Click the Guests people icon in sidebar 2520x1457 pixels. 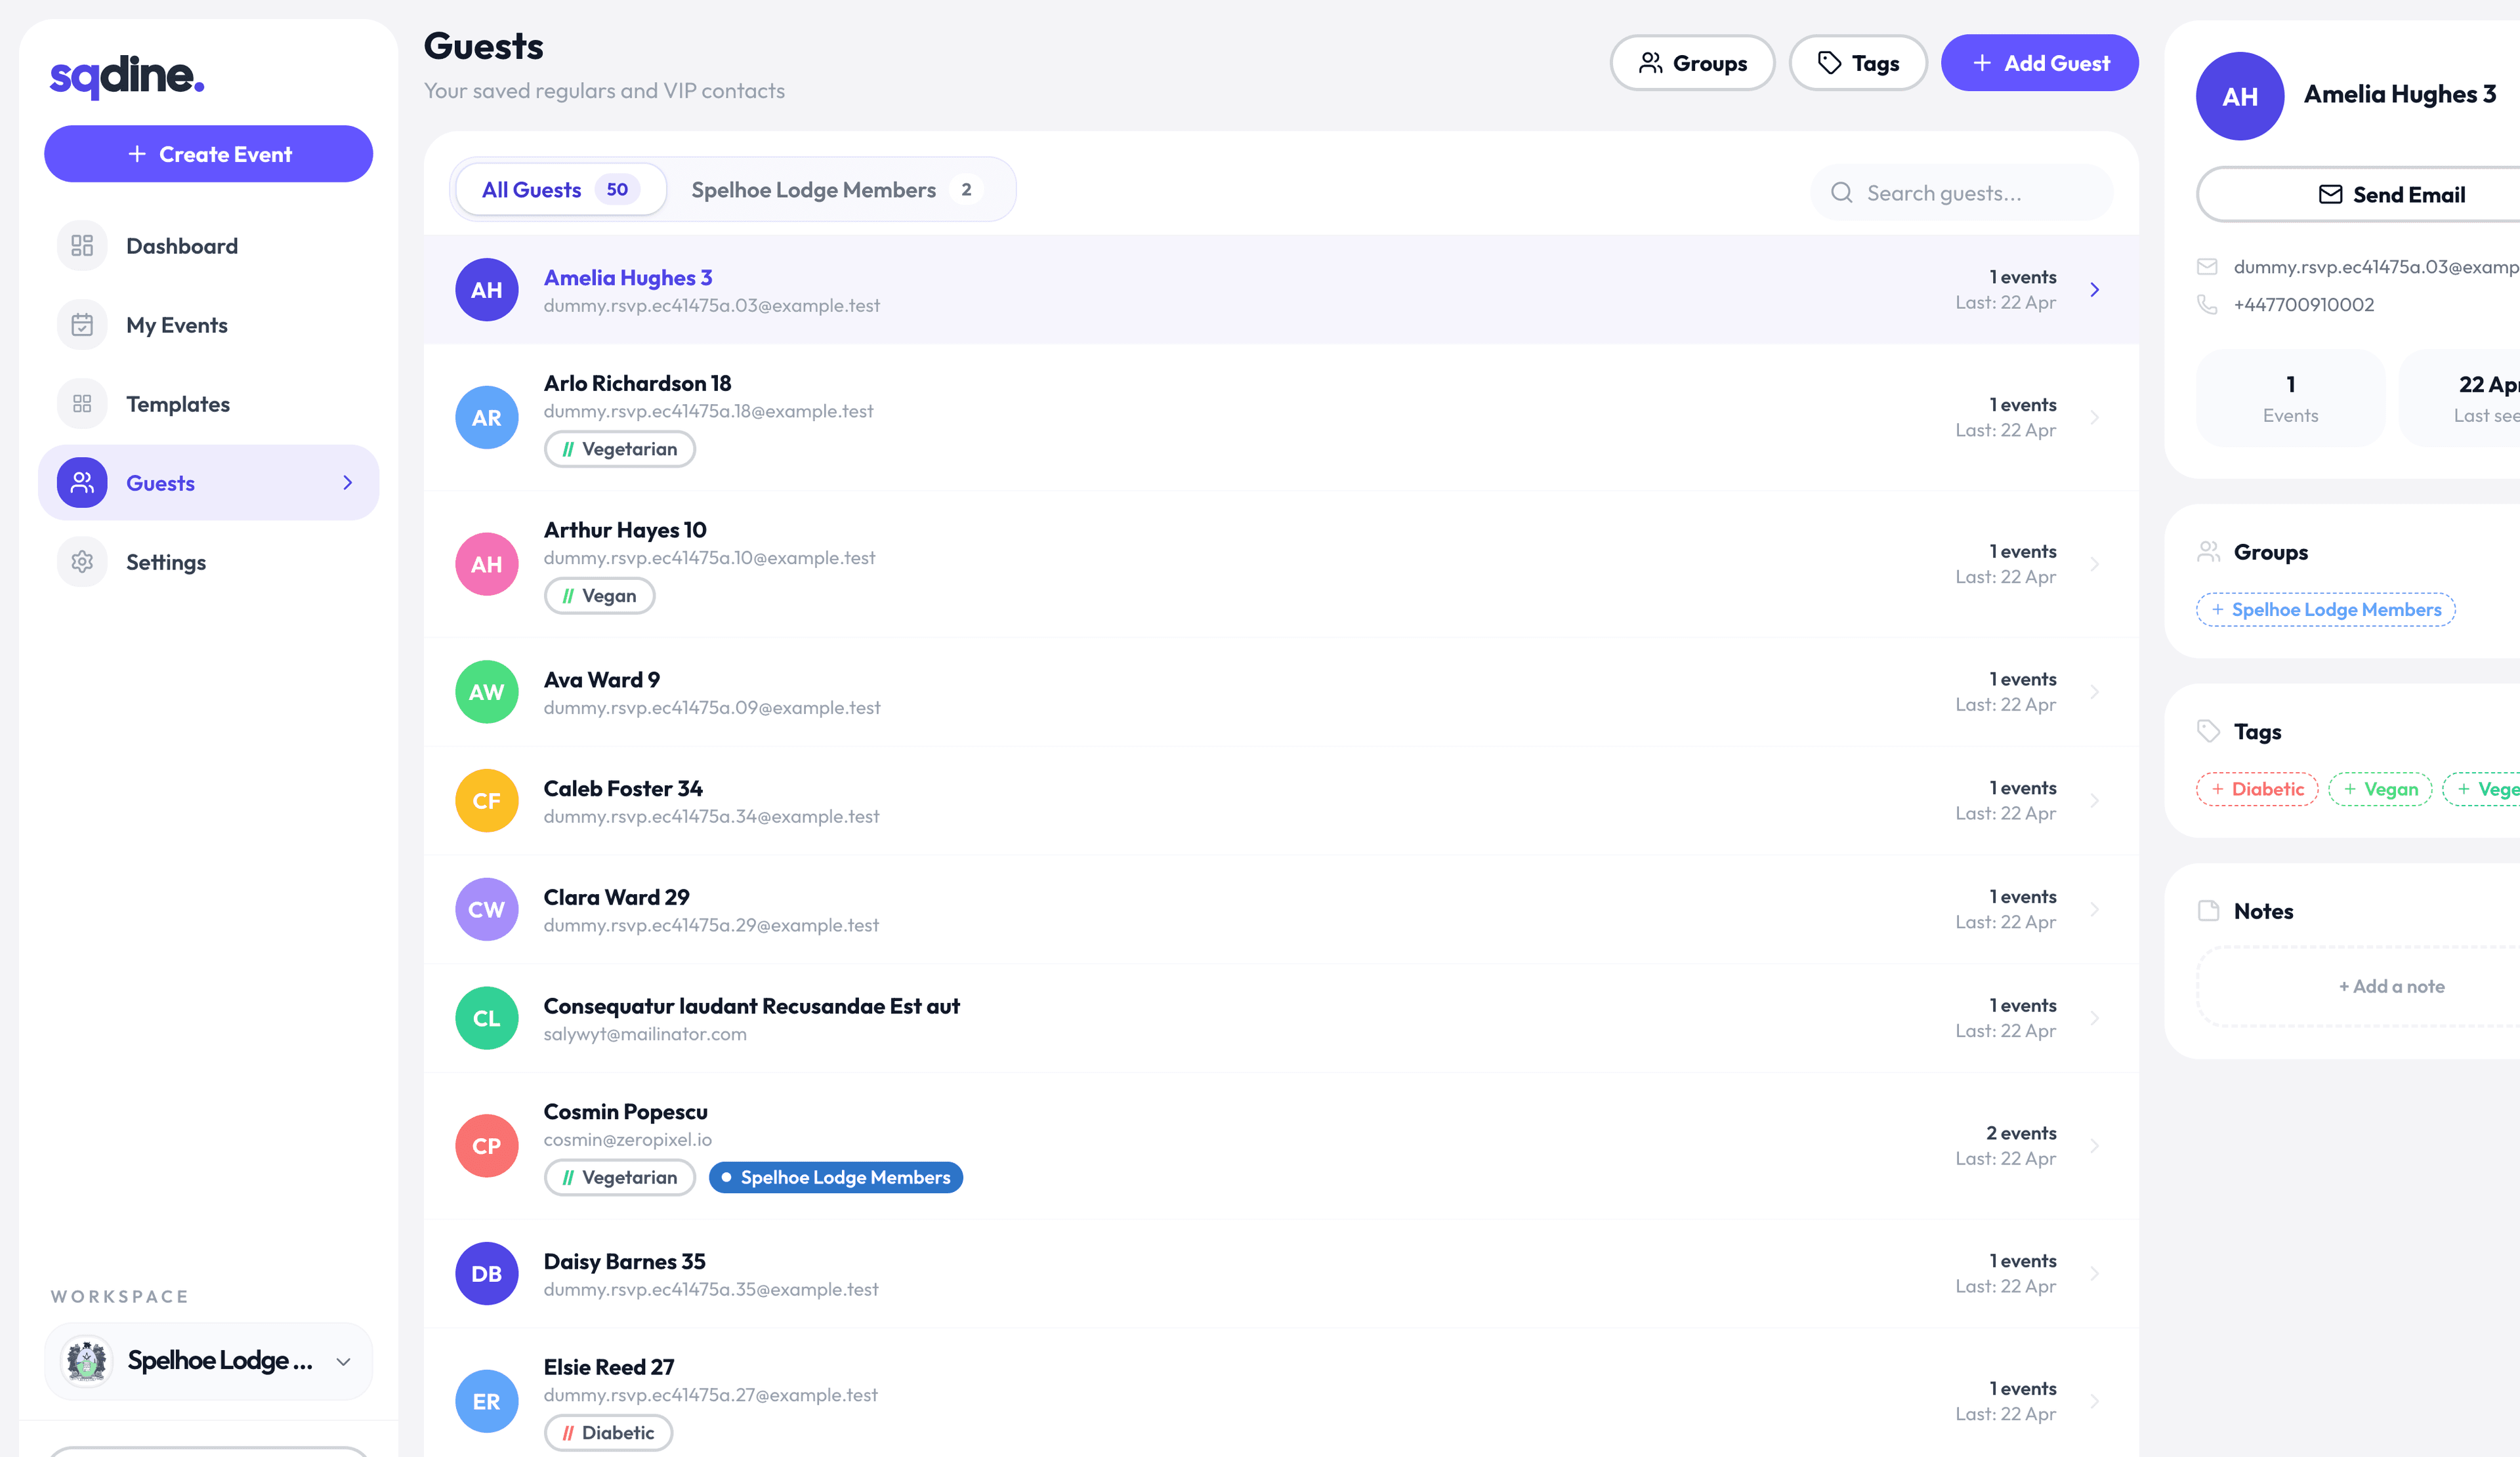pyautogui.click(x=82, y=483)
